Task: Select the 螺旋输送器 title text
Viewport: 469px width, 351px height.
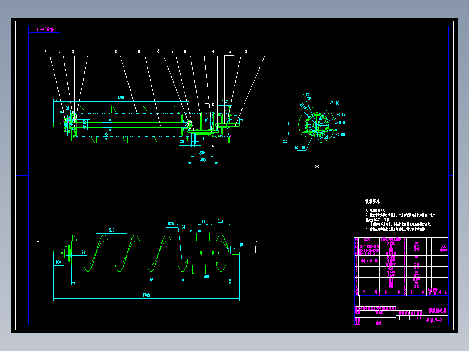Action: pos(438,311)
